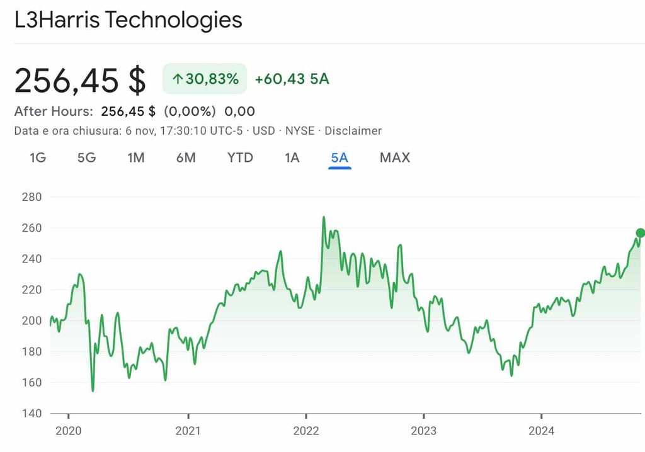Open the Disclaimer link
The height and width of the screenshot is (452, 645).
click(x=353, y=131)
